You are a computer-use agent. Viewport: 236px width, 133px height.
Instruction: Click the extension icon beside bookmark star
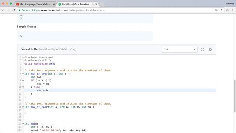coord(228,10)
